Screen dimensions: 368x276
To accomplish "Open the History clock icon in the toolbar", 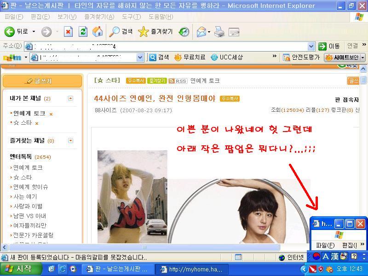I will tap(184, 32).
